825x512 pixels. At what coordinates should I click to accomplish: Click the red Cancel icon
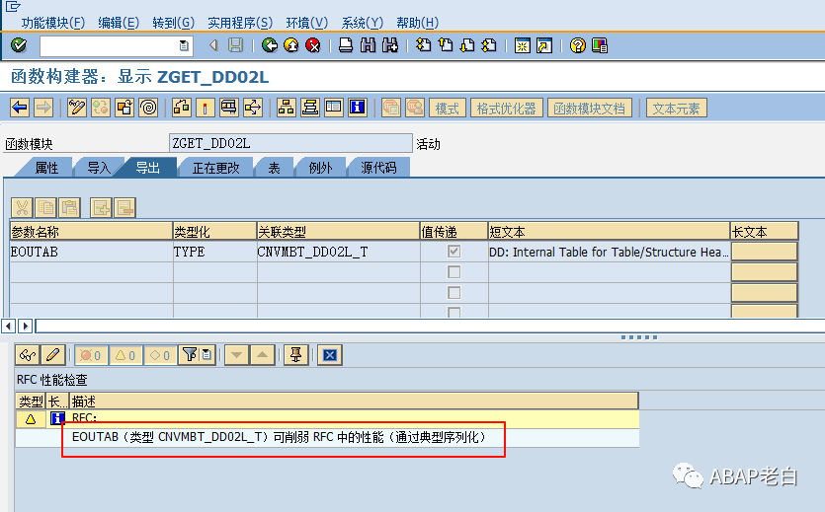point(313,45)
